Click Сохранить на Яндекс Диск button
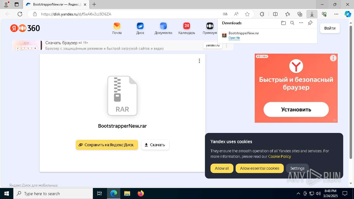The image size is (354, 199). [107, 145]
